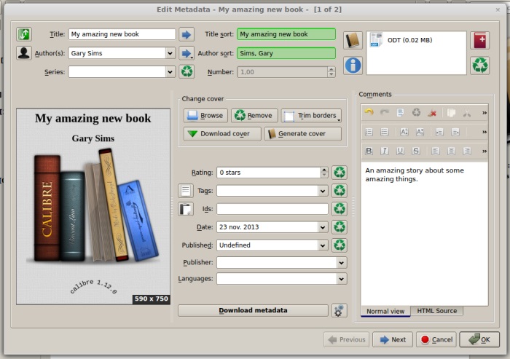Viewport: 510px width, 359px height.
Task: Expand the Published date dropdown
Action: tap(323, 245)
